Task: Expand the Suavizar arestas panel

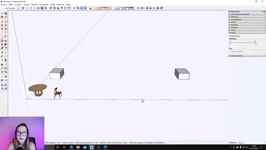Action: pos(247,55)
